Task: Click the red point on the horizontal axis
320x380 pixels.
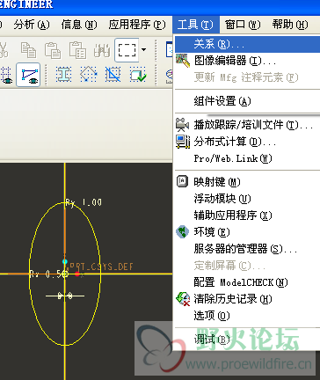Action: (77, 274)
